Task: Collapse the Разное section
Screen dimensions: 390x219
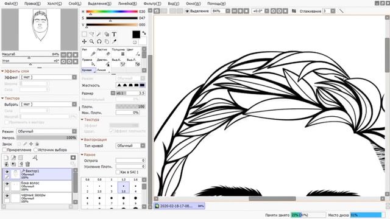Action: click(82, 155)
